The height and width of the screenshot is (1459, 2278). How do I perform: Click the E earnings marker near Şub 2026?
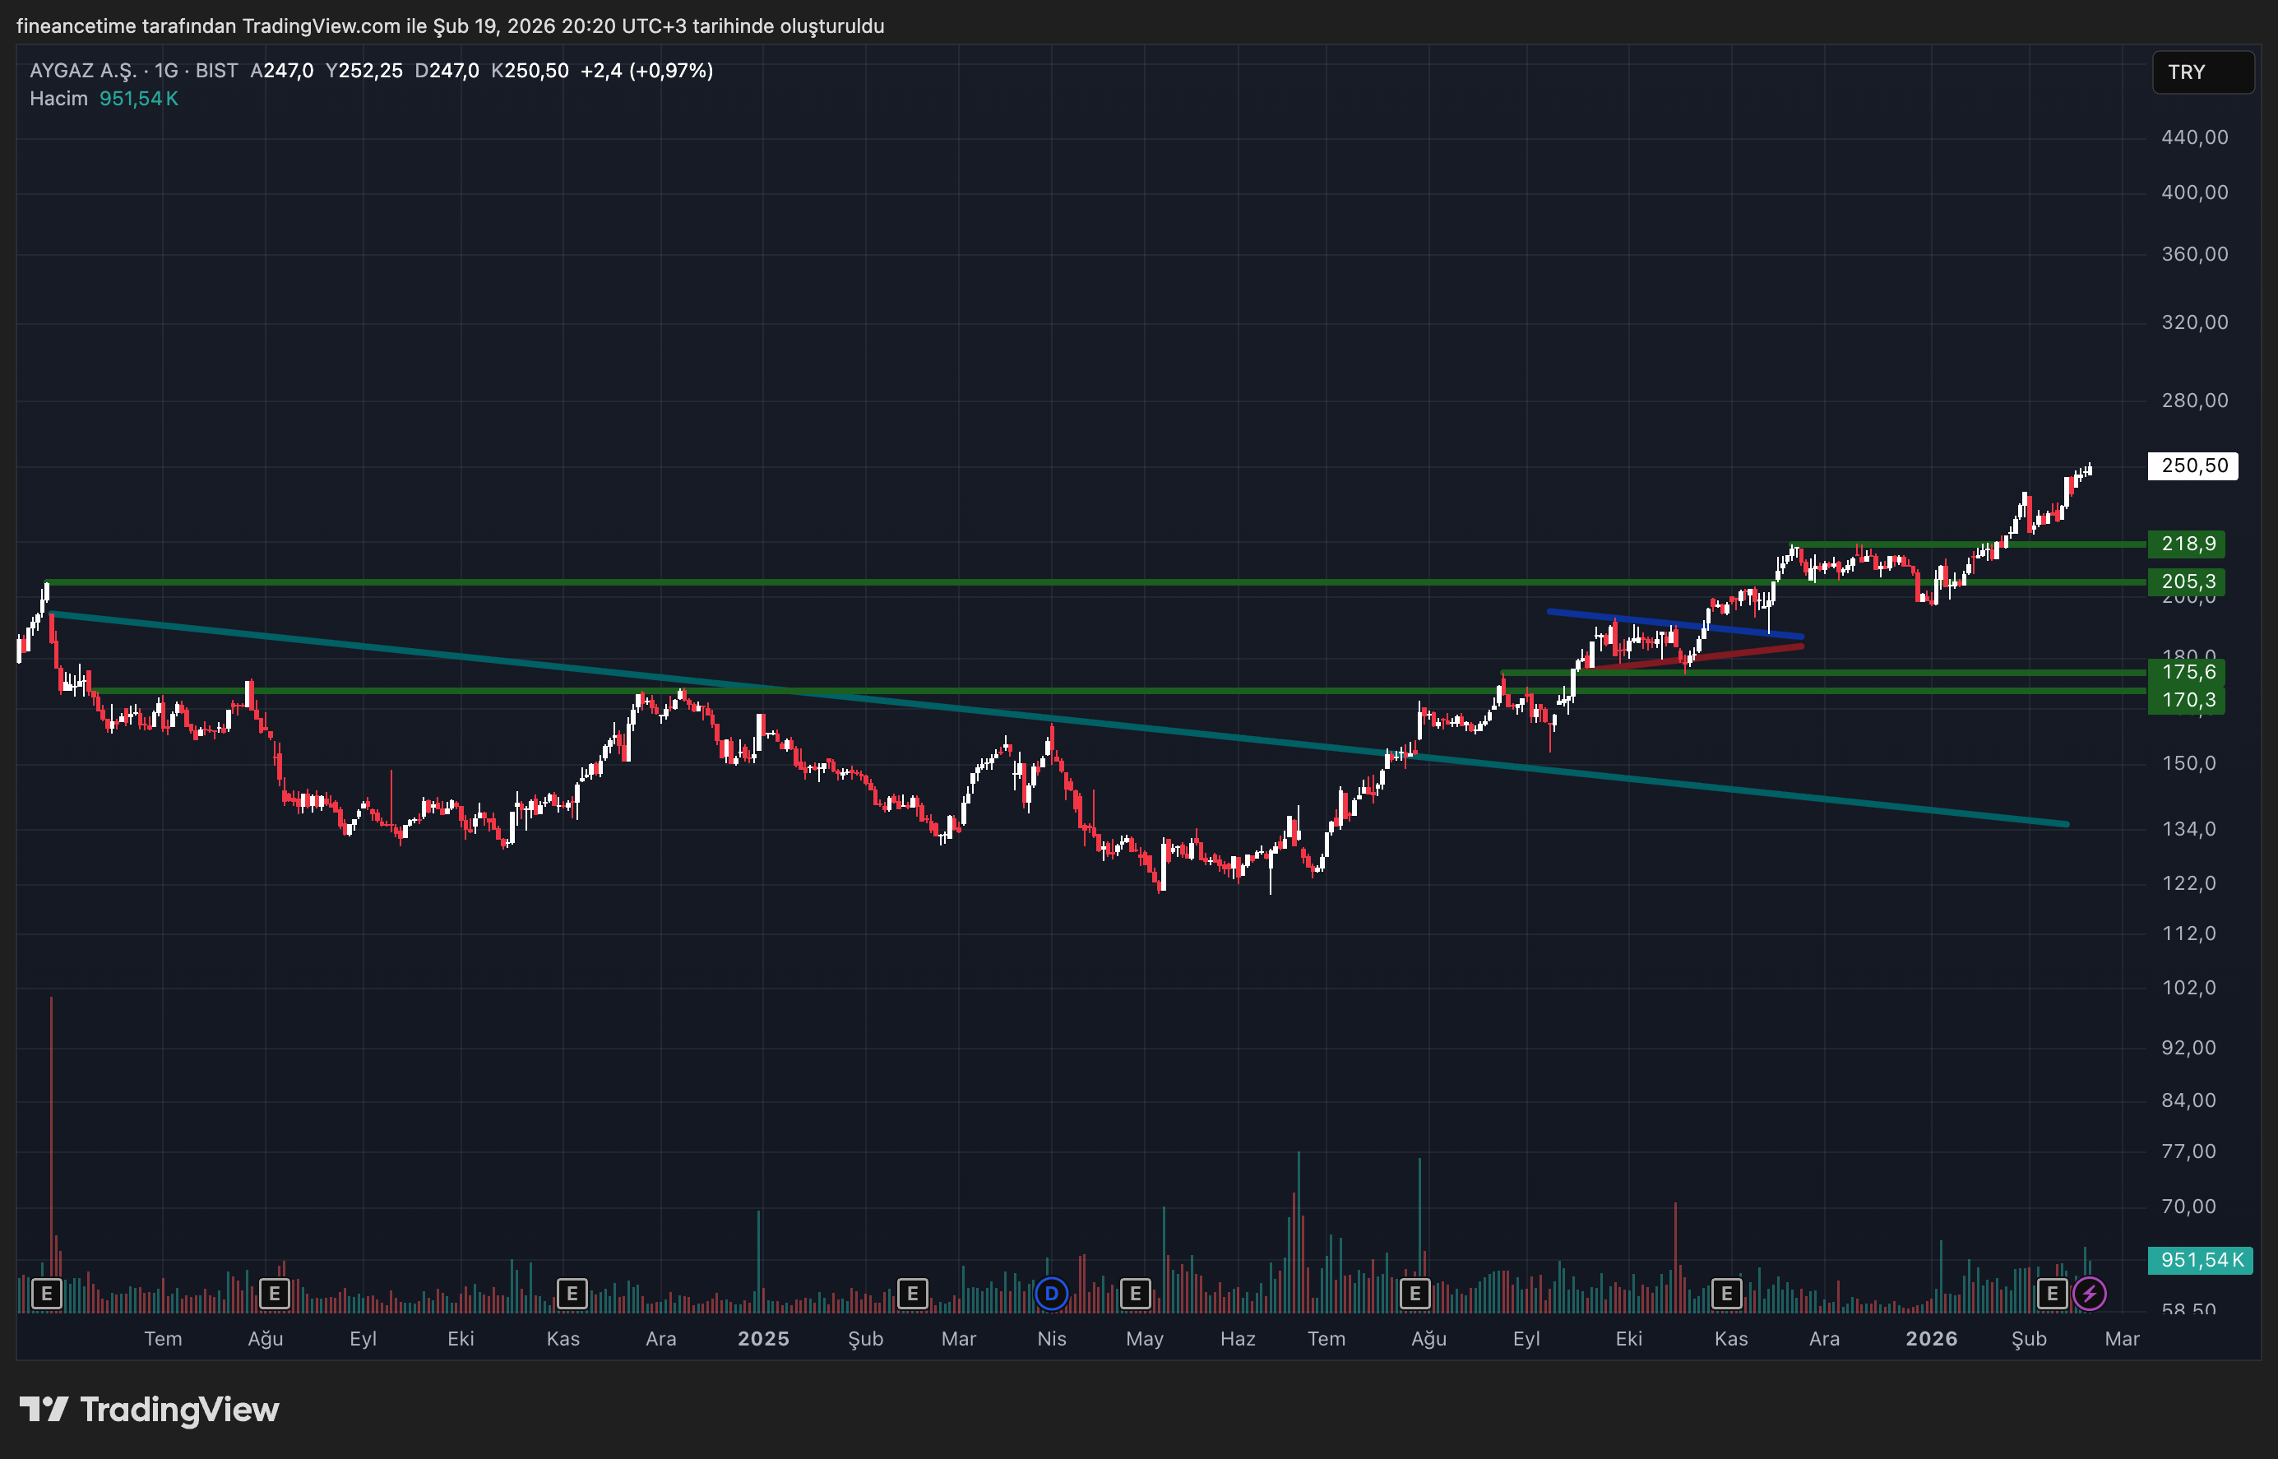pyautogui.click(x=2052, y=1293)
